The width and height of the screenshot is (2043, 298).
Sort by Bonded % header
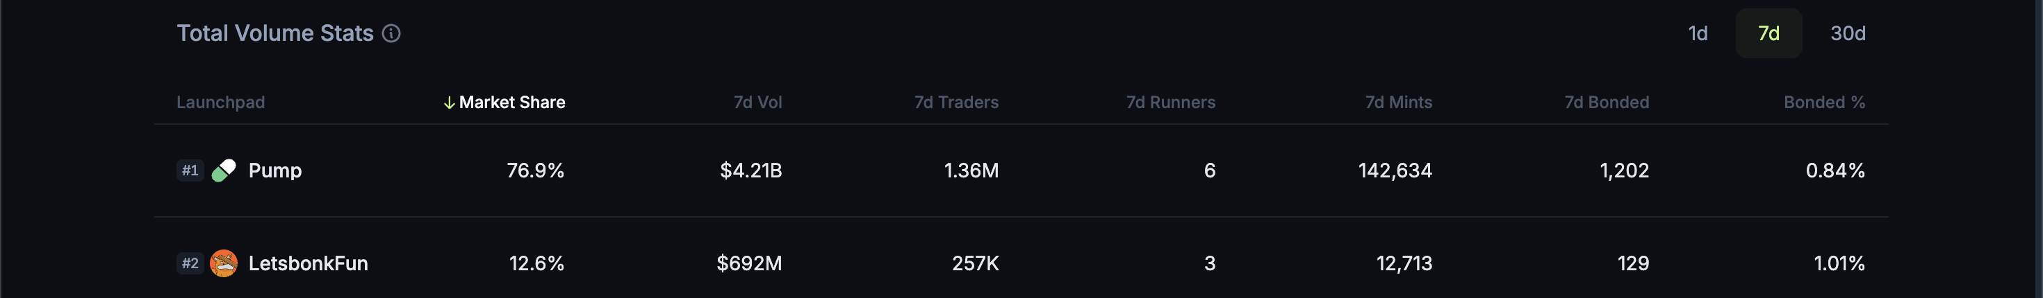(x=1824, y=103)
